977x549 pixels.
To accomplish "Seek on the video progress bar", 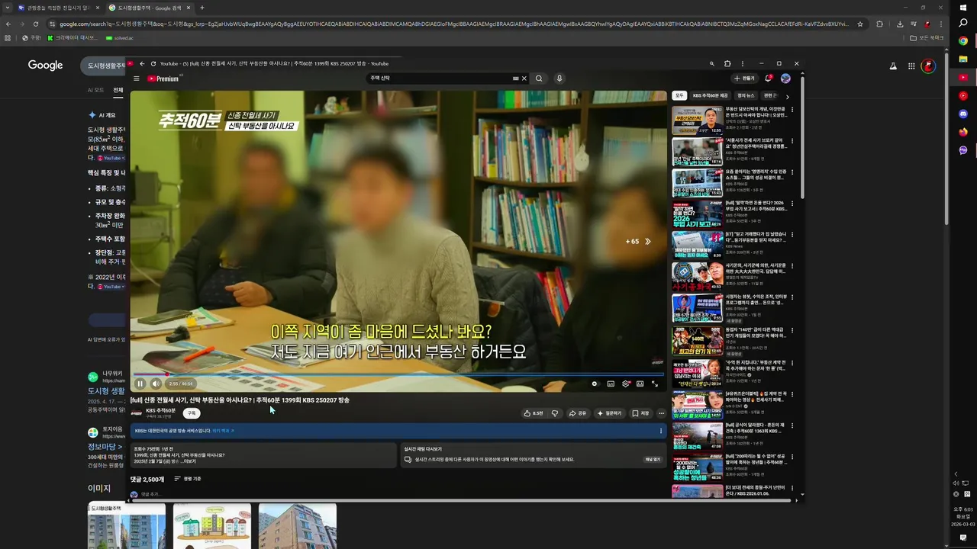I will [x=398, y=374].
